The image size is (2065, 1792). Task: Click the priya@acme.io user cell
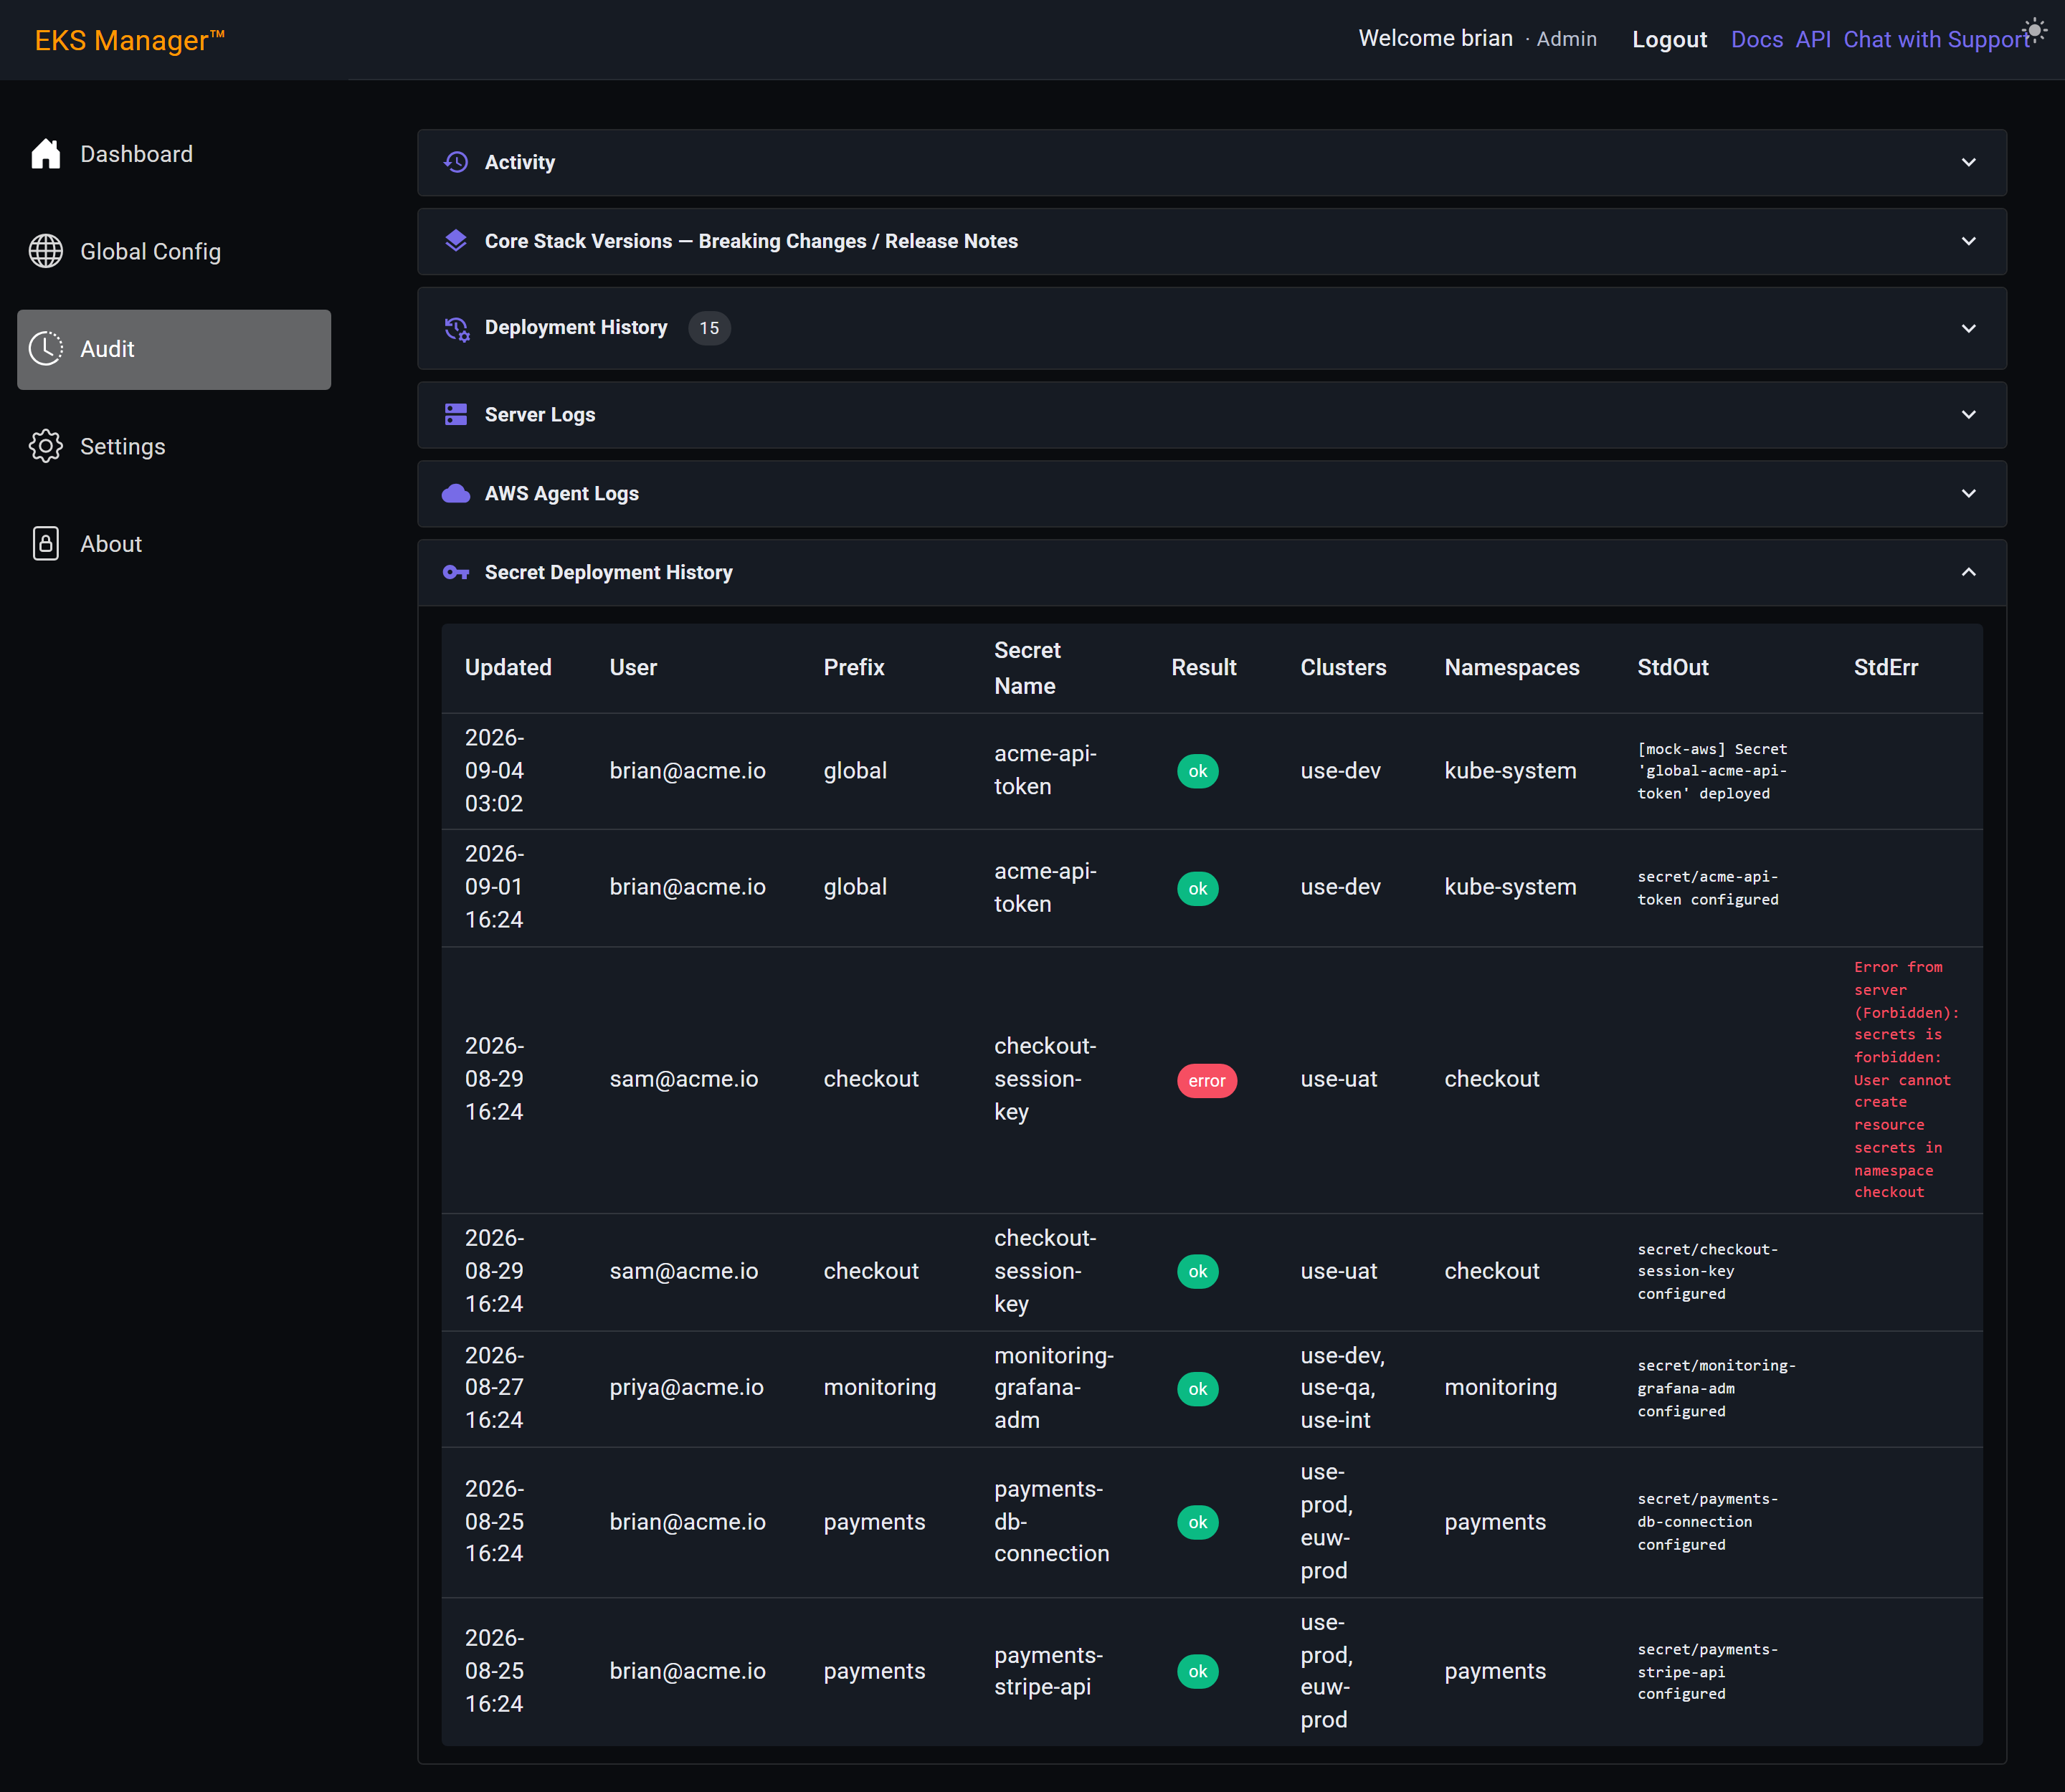[x=686, y=1387]
